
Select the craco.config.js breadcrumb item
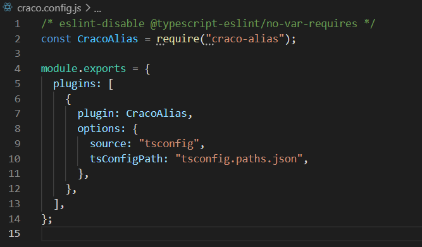pos(49,8)
